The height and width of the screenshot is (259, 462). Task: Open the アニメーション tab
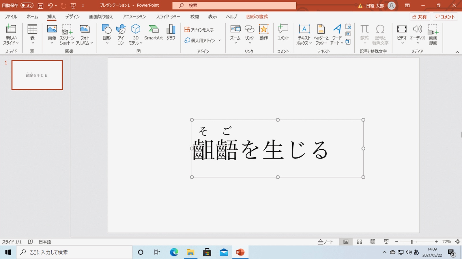[x=134, y=17]
